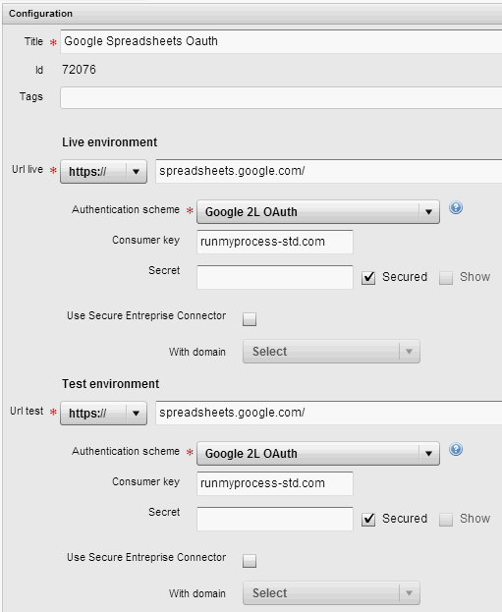Image resolution: width=502 pixels, height=612 pixels.
Task: Uncheck Secured checkbox in Test environment
Action: (x=368, y=520)
